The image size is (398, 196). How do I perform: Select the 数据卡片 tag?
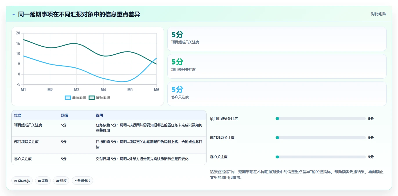click(82, 181)
